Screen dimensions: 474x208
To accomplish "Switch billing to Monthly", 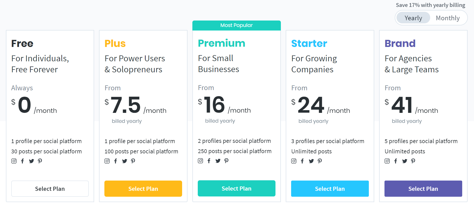I will [x=448, y=18].
